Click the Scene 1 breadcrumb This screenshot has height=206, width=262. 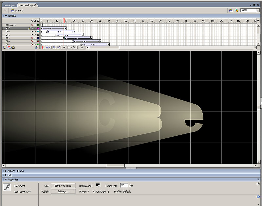[x=19, y=10]
